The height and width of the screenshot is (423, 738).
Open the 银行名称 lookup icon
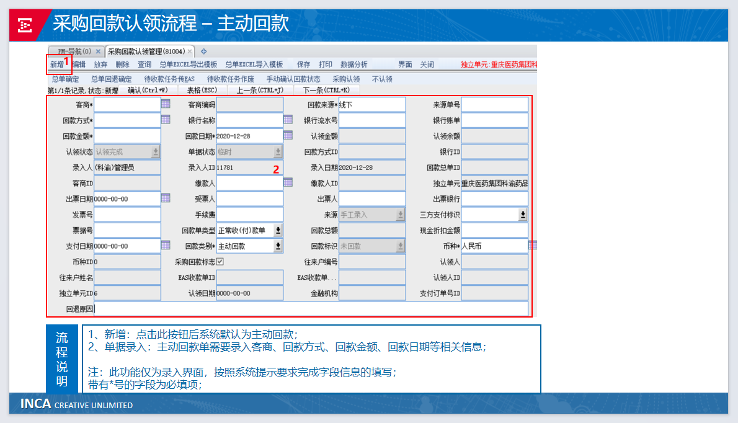click(288, 120)
